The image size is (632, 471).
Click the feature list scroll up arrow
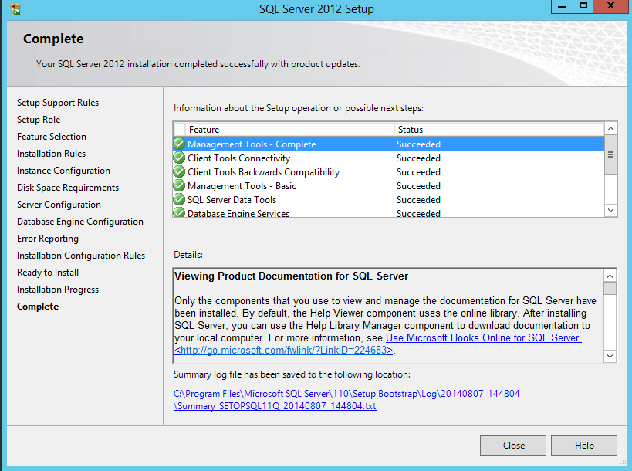[610, 129]
